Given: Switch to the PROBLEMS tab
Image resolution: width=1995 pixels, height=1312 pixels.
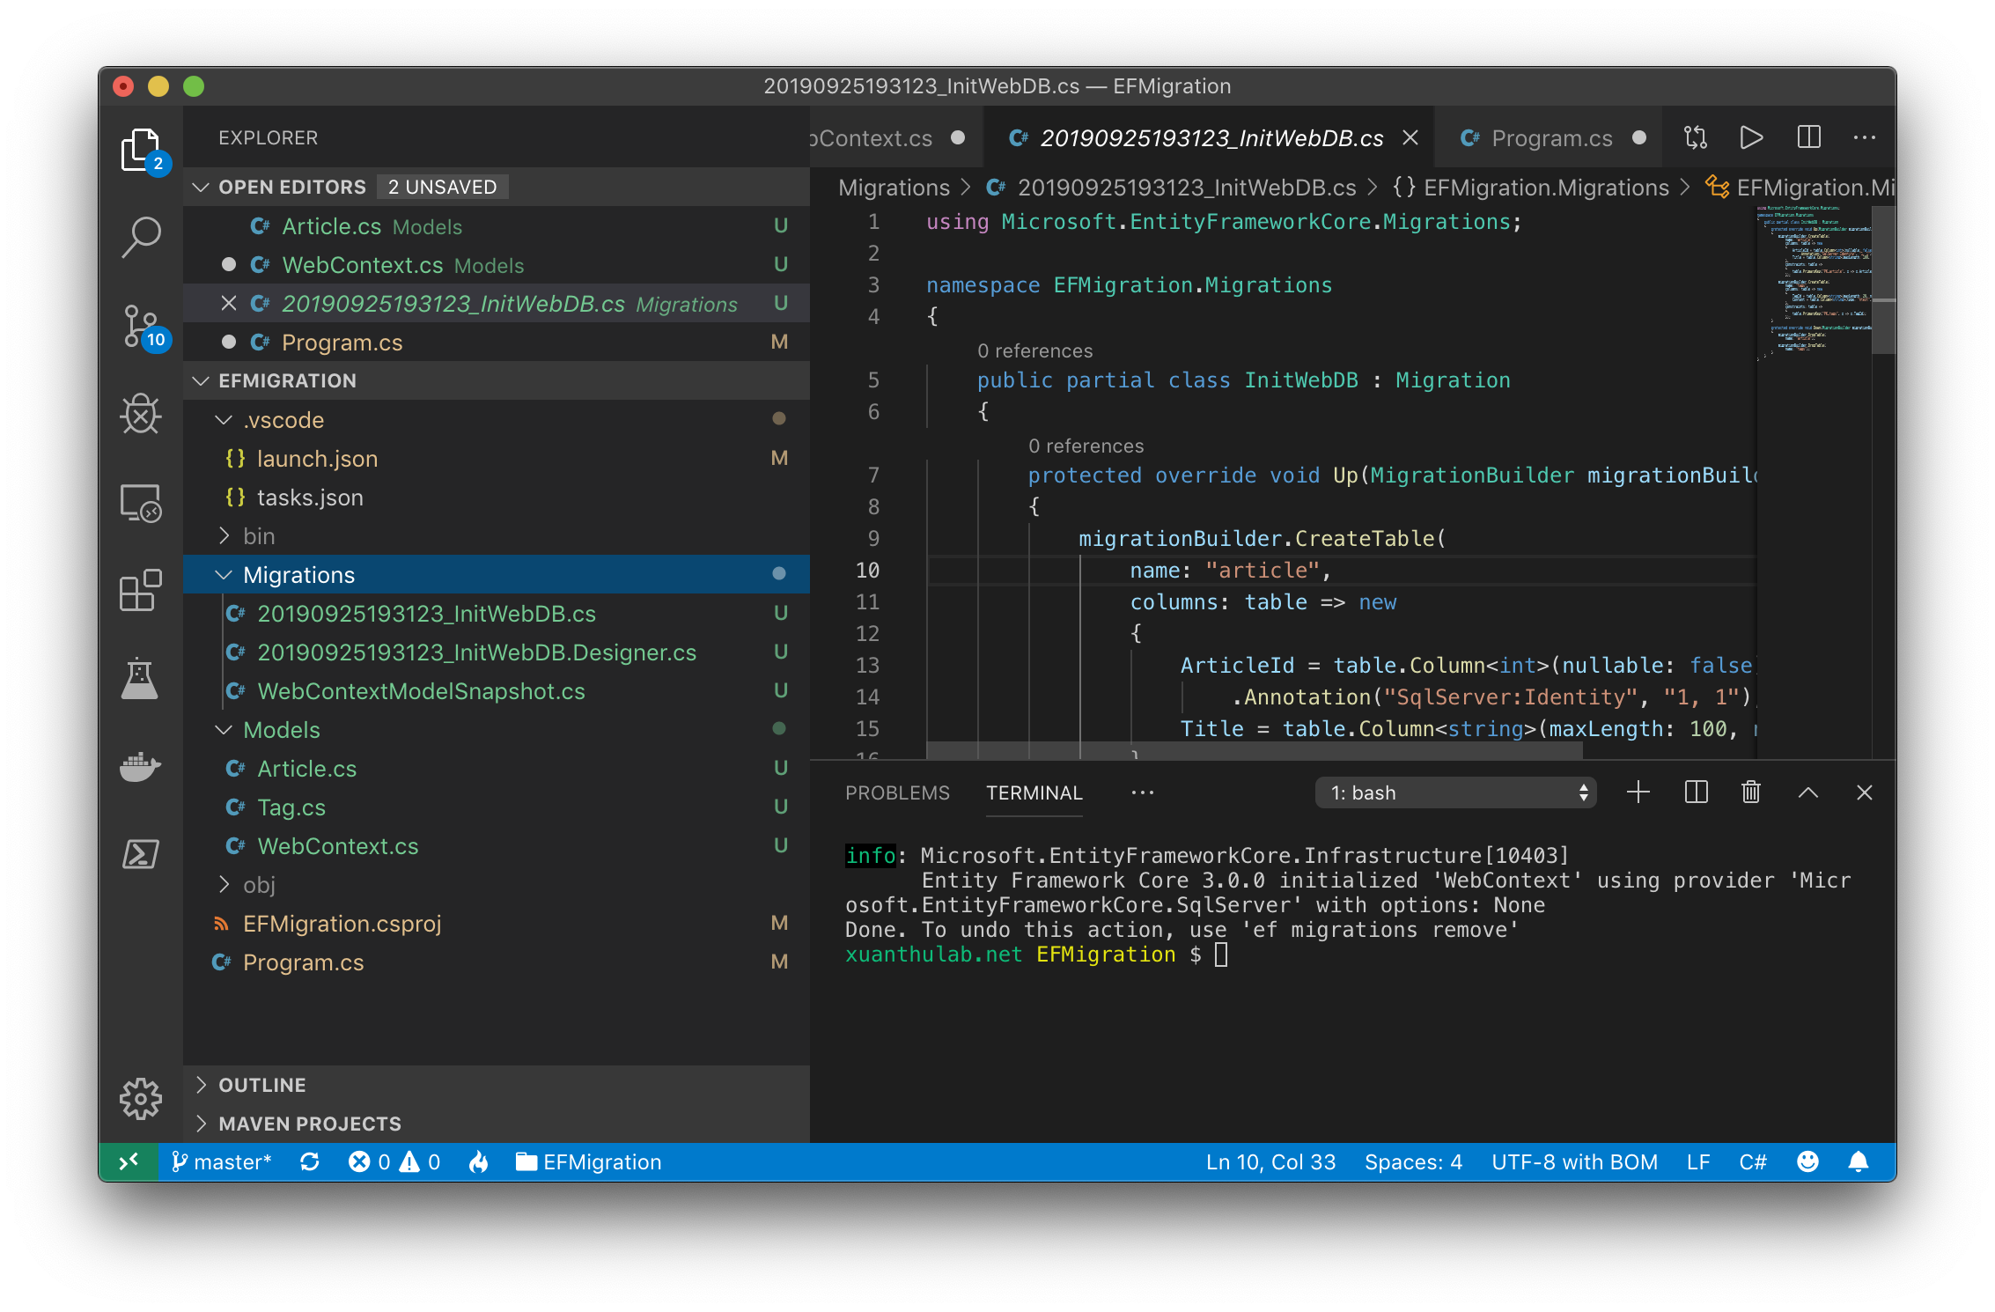Looking at the screenshot, I should tap(897, 792).
